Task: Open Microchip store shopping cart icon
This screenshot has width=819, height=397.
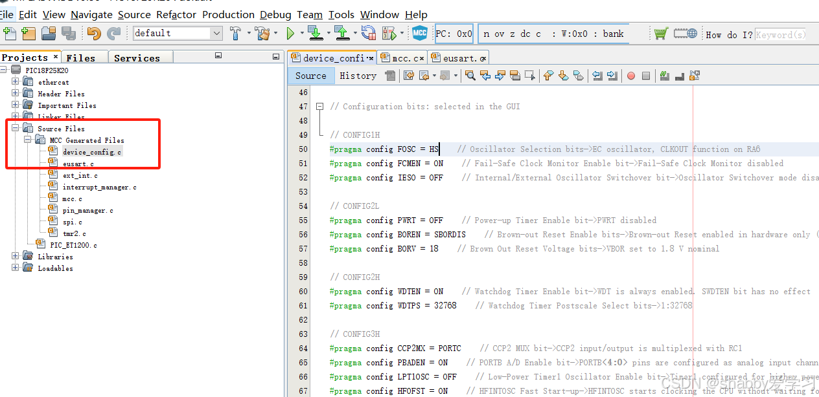Action: (660, 33)
